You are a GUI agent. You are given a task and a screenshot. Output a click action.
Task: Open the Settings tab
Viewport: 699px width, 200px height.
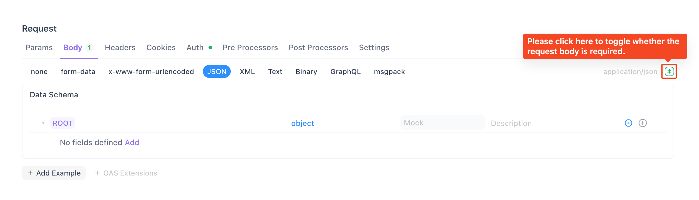(x=374, y=47)
